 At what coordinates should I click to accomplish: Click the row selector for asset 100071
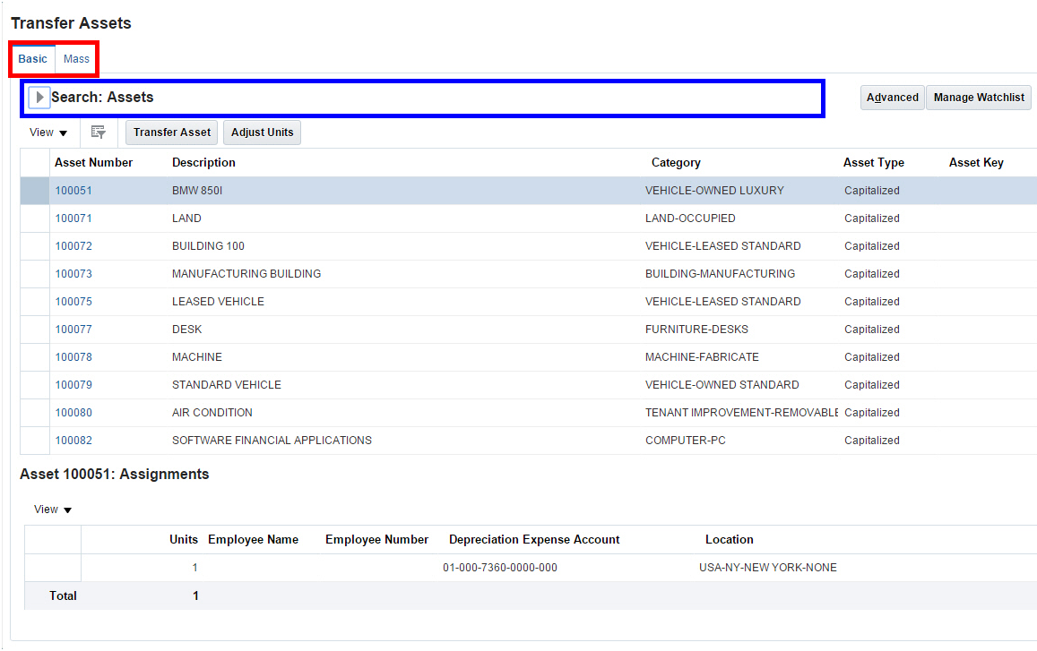(35, 218)
